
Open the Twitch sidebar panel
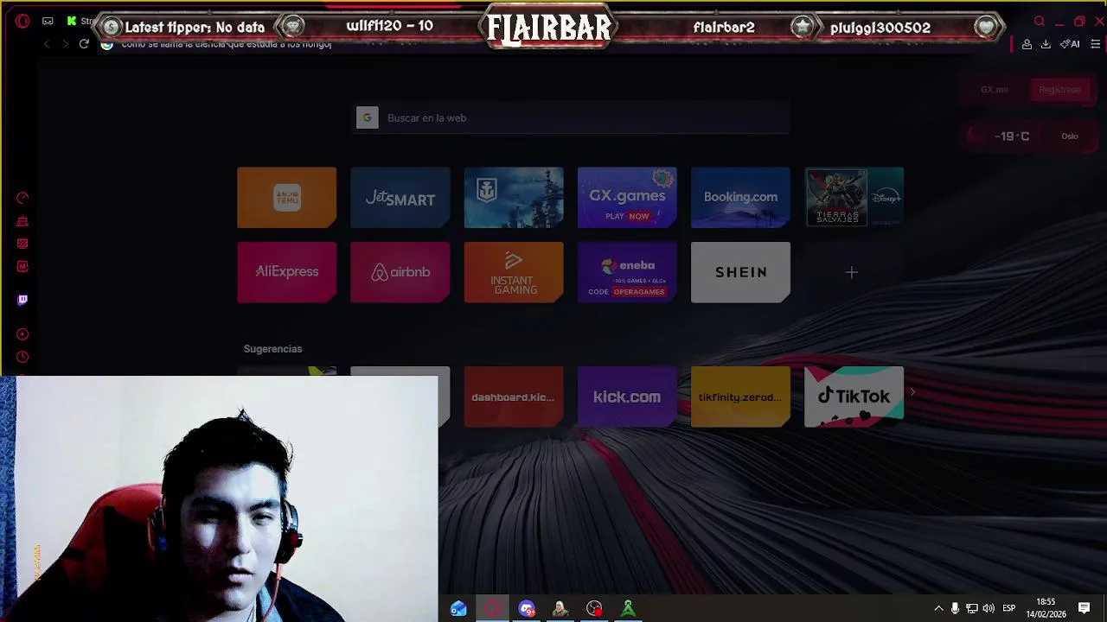pyautogui.click(x=22, y=300)
